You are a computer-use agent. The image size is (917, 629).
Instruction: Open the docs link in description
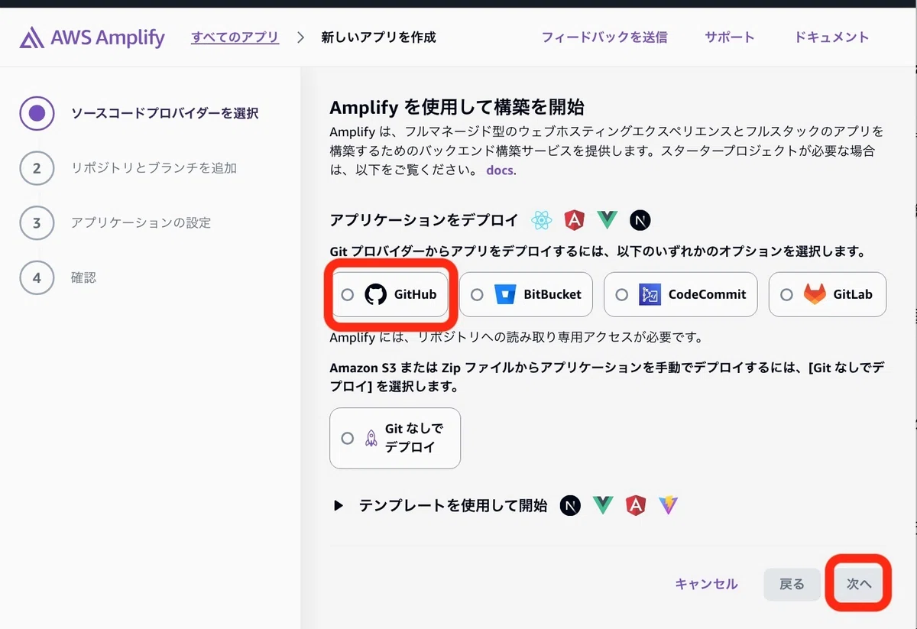(500, 170)
